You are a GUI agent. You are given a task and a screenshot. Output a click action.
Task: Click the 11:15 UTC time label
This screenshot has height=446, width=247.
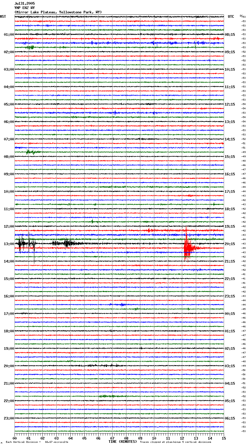pos(230,87)
